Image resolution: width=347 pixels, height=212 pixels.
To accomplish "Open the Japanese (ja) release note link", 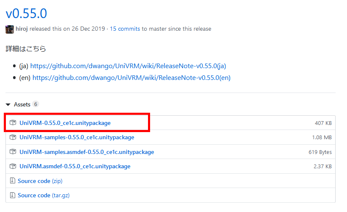I will (128, 66).
